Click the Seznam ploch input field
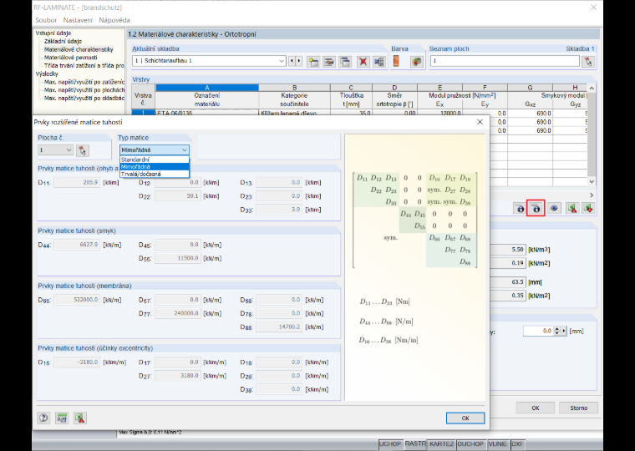This screenshot has height=451, width=635. (x=505, y=61)
